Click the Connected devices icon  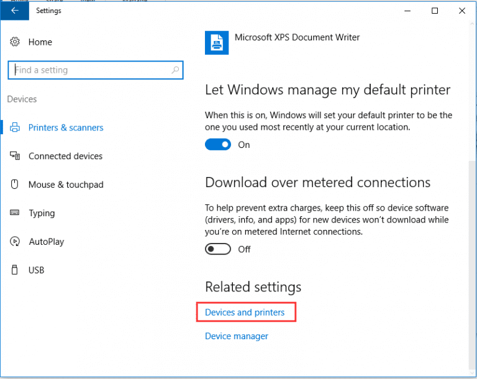[15, 156]
